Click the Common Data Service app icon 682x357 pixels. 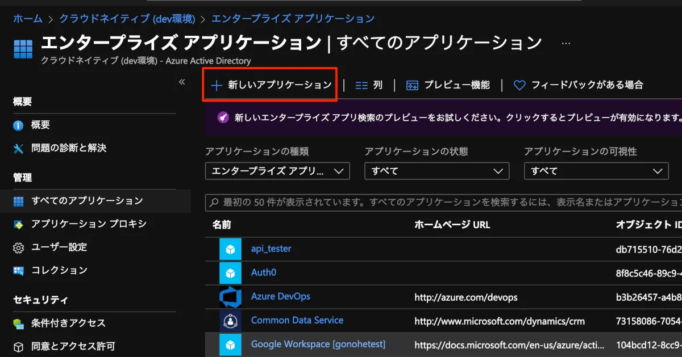click(x=231, y=321)
